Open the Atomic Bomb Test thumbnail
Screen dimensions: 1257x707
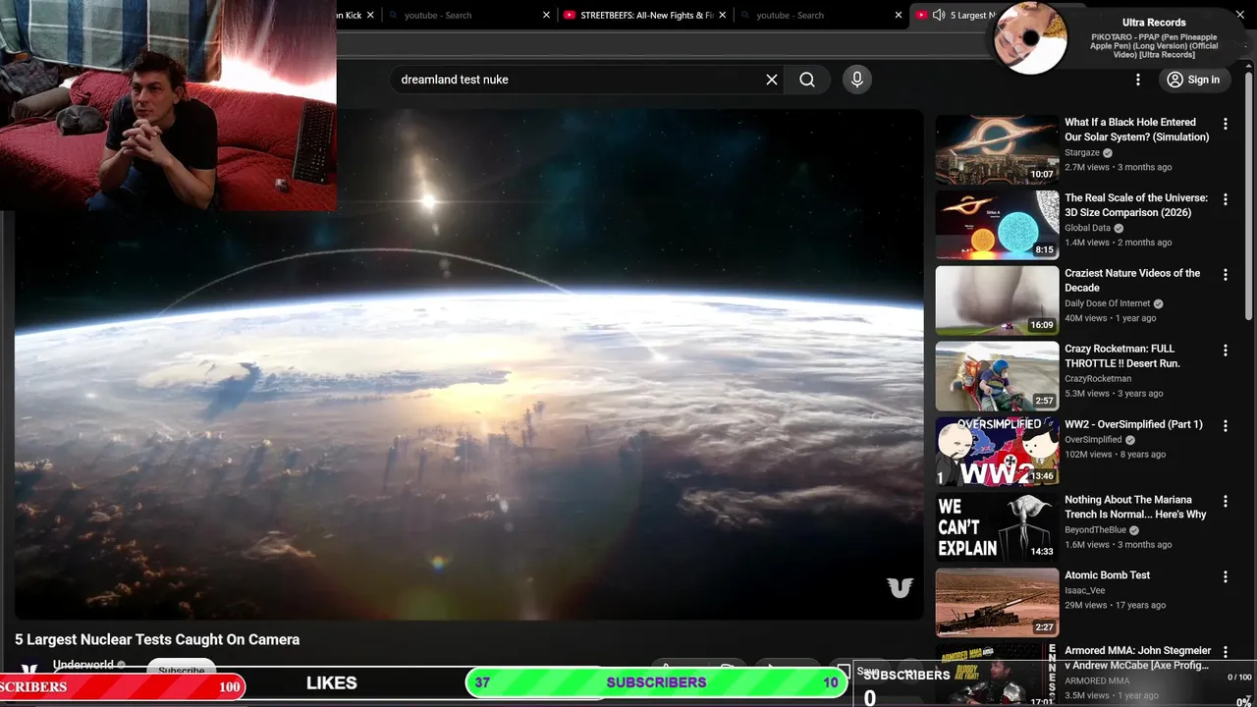pos(997,603)
